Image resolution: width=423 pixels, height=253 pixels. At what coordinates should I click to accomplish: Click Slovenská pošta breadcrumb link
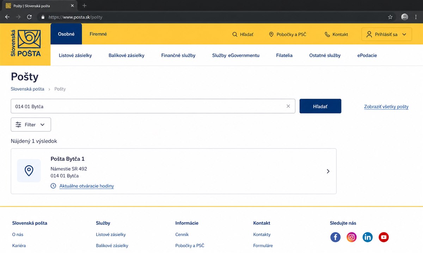27,89
